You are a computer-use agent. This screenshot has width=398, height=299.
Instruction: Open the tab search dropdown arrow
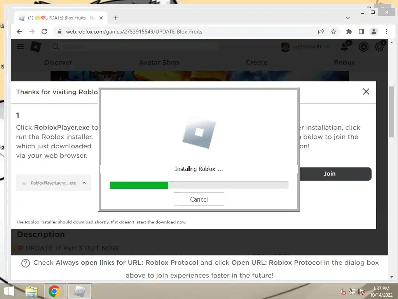point(348,18)
